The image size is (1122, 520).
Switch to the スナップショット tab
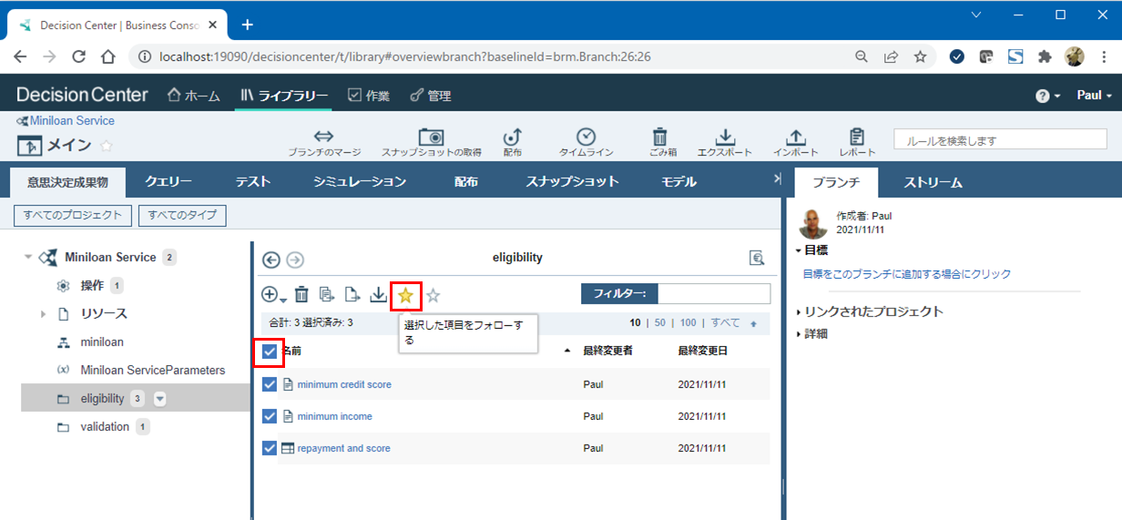pos(572,181)
